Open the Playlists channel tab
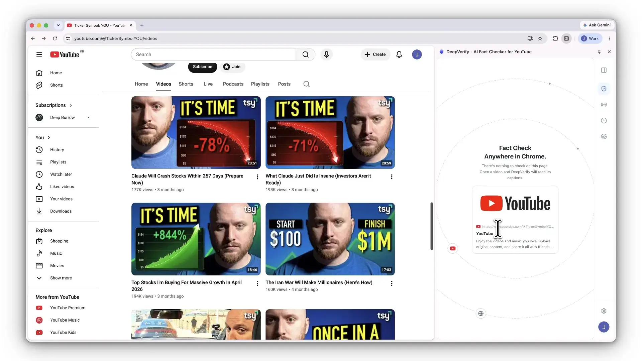This screenshot has width=642, height=361. pos(260,84)
